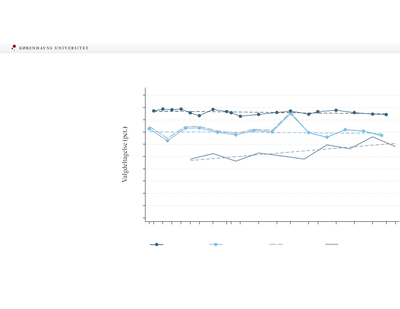
Task: Click the highest light-blue data point
Action: pyautogui.click(x=290, y=114)
